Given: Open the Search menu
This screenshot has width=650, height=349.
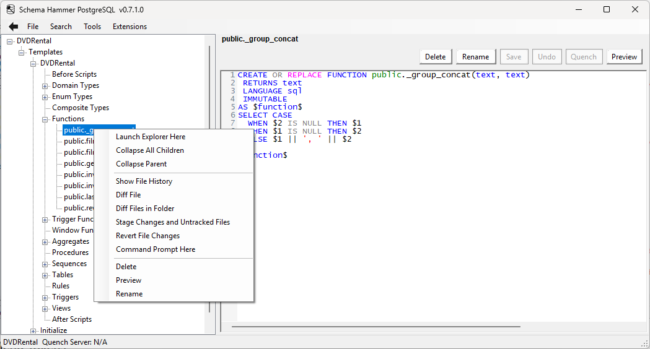Looking at the screenshot, I should click(x=61, y=27).
